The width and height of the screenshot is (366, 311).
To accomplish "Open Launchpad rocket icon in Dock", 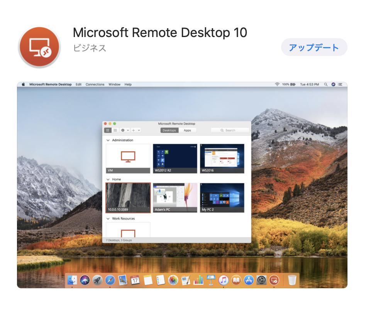I will 97,280.
